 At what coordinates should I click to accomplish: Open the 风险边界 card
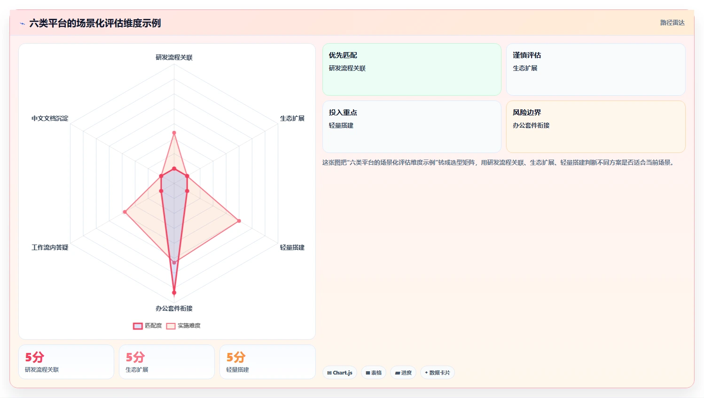pos(596,127)
